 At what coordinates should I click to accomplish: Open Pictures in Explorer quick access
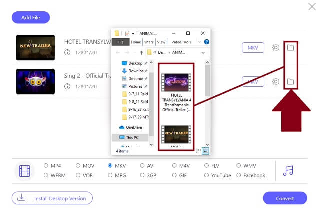coord(134,86)
